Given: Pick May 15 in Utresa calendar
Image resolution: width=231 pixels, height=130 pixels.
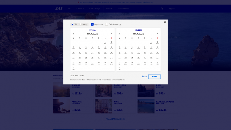Looking at the screenshot, I should (x=105, y=53).
